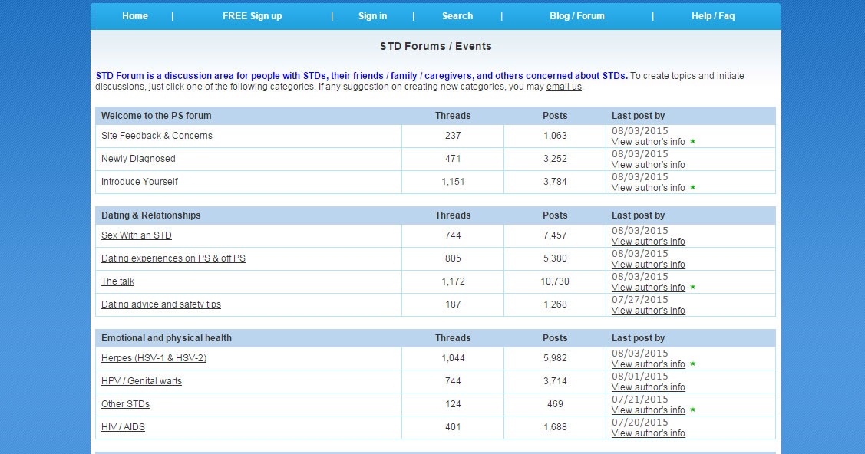The width and height of the screenshot is (865, 454).
Task: Click the 469 posts count for Other STDs
Action: 555,404
